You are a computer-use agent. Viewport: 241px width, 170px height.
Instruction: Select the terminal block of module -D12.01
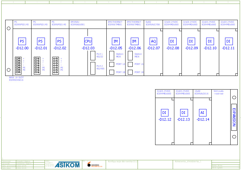(37, 65)
